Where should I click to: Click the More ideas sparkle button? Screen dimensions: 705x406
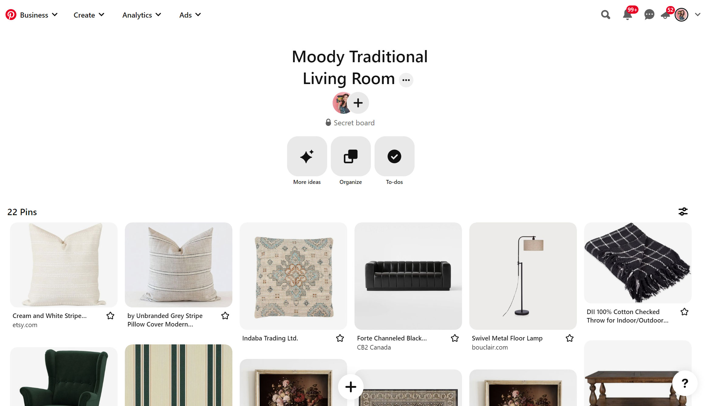307,156
